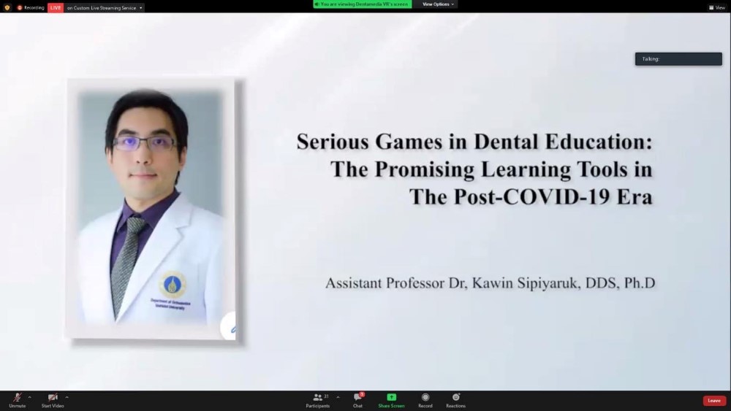Viewport: 731px width, 411px height.
Task: Click the red LIVE badge
Action: tap(56, 7)
